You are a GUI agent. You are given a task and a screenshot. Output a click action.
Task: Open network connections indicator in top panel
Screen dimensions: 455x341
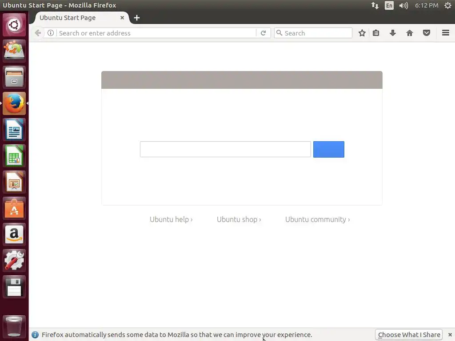(375, 5)
